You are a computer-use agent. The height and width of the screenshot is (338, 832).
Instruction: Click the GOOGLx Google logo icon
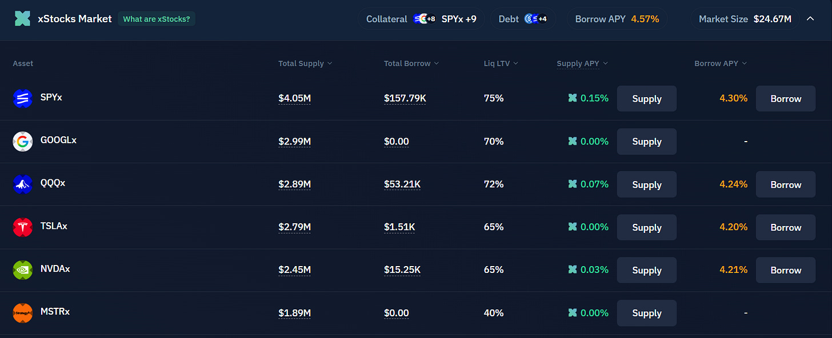[23, 142]
